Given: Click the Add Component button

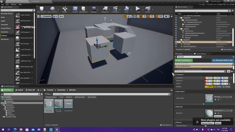Looking at the screenshot, I should 184,60.
